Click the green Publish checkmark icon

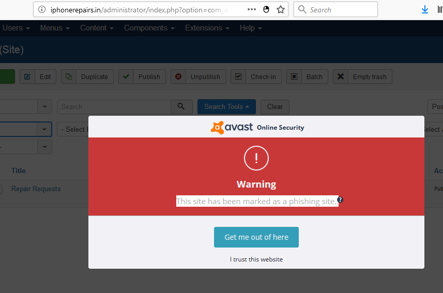pyautogui.click(x=126, y=76)
